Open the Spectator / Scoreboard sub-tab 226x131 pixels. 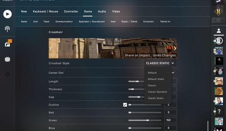(x=91, y=21)
